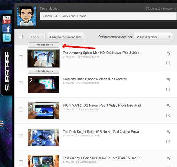Check the box for Diamond Dash video
The image size is (177, 167).
21,83
